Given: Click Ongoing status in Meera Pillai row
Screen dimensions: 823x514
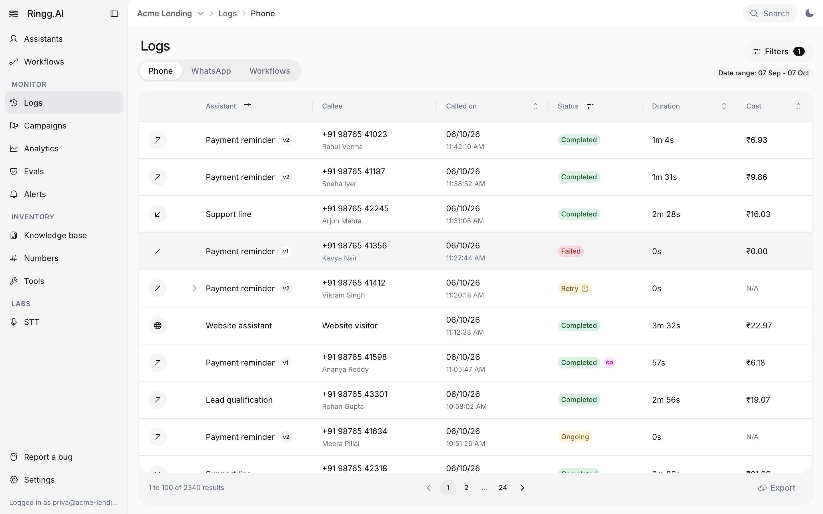Looking at the screenshot, I should click(575, 437).
